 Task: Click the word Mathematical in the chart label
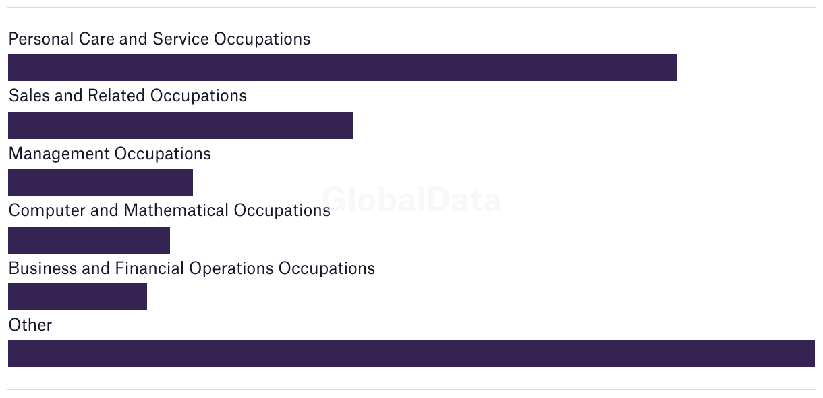(176, 210)
